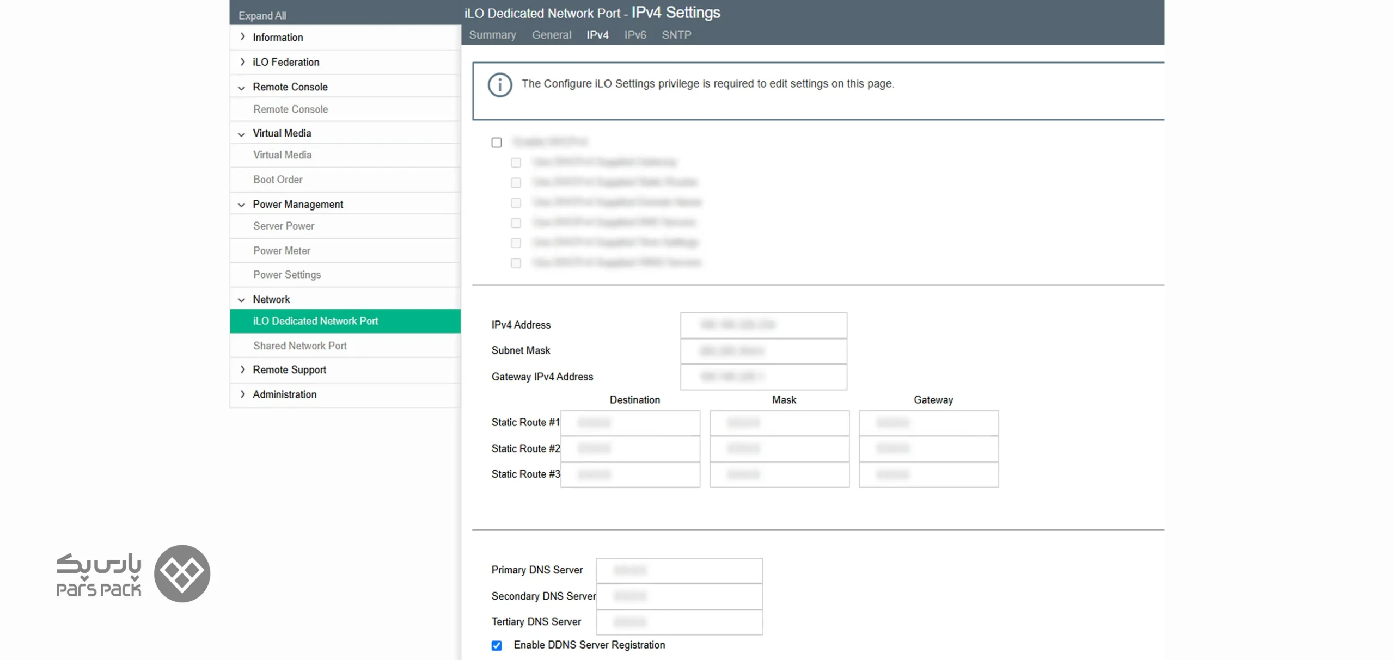Expand the Remote Support chevron

pyautogui.click(x=242, y=369)
